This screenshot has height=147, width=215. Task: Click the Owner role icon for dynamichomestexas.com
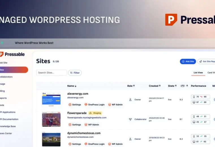point(130,139)
